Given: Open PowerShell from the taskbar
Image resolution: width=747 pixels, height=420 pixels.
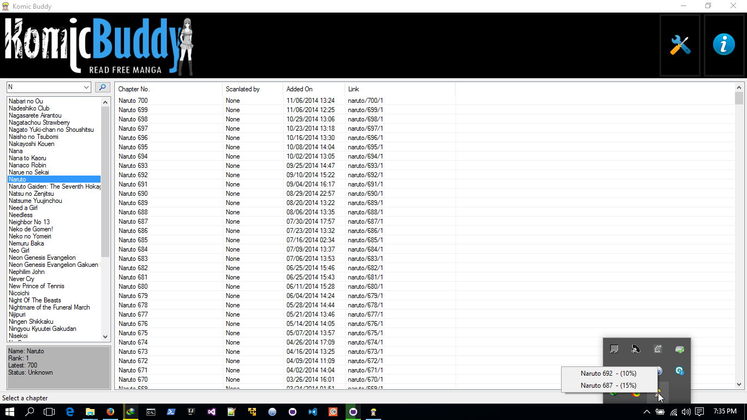Looking at the screenshot, I should [171, 412].
